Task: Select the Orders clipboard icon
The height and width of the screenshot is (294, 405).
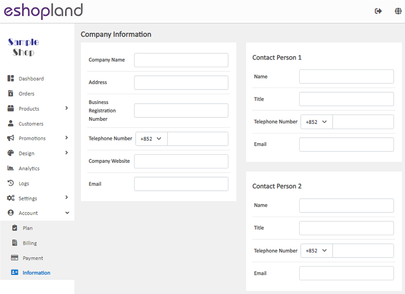Action: [11, 93]
